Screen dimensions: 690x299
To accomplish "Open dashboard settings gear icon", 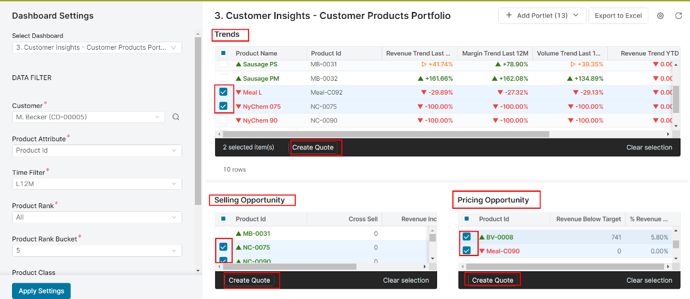I will 660,16.
